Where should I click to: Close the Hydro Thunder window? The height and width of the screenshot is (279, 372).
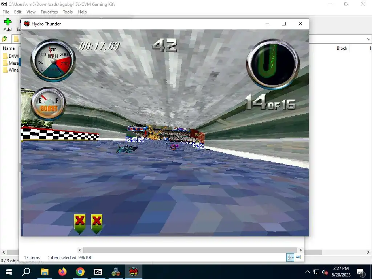pyautogui.click(x=300, y=24)
